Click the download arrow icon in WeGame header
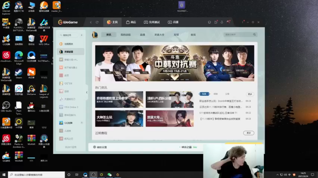Image resolution: width=318 pixels, height=178 pixels. (x=222, y=22)
